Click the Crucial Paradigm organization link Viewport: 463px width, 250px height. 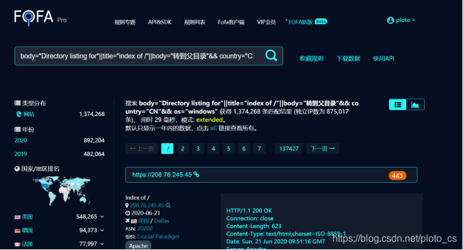[158, 237]
